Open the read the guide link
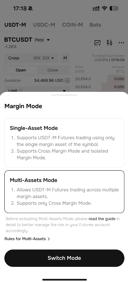Viewport: 128px width, 282px height. pyautogui.click(x=102, y=219)
